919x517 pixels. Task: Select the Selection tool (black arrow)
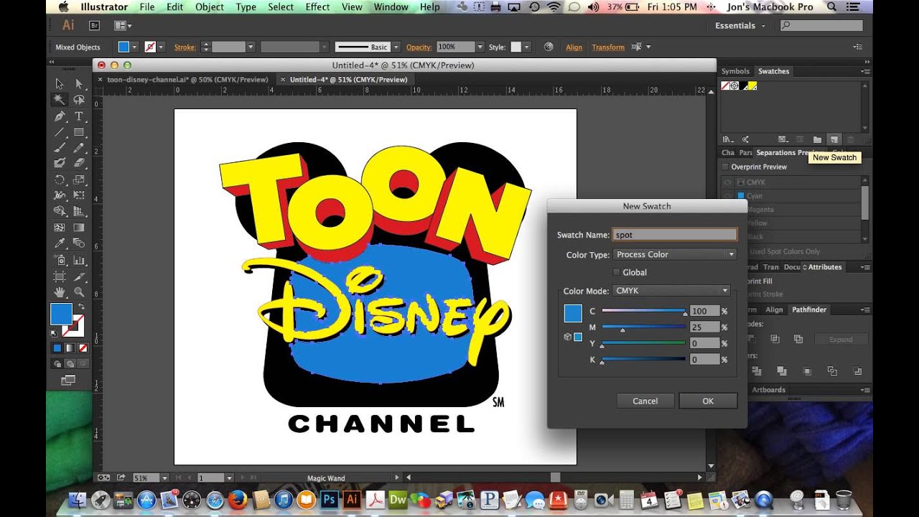point(60,84)
